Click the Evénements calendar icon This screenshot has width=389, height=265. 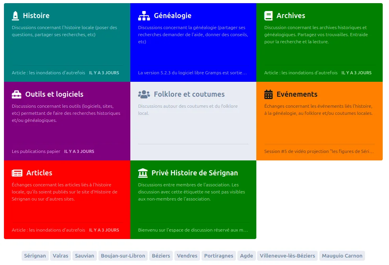(x=268, y=94)
